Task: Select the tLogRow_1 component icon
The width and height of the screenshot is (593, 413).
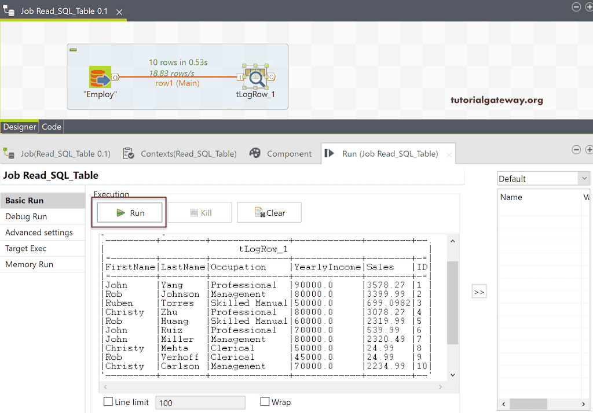Action: click(255, 78)
